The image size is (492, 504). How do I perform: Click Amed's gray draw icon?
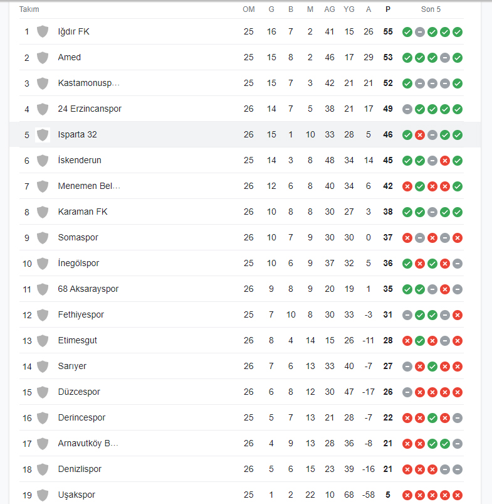point(445,58)
